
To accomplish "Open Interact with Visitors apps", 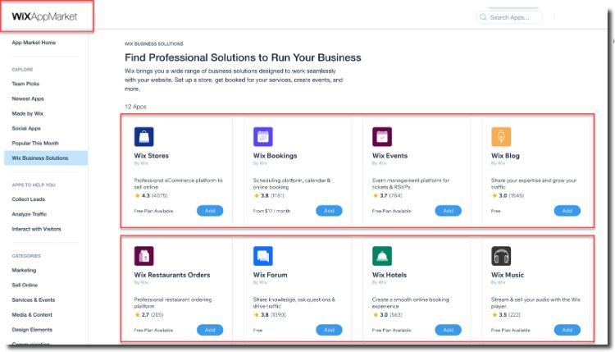I will pyautogui.click(x=36, y=229).
